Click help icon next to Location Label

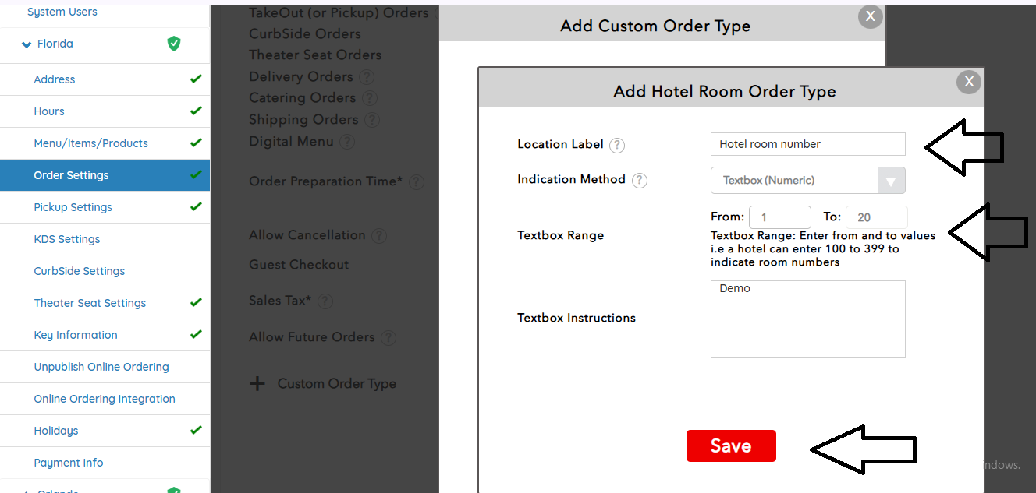pyautogui.click(x=617, y=145)
